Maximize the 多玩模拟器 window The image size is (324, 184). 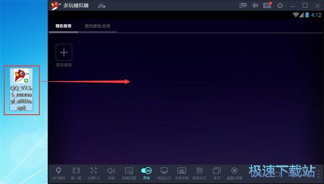pyautogui.click(x=305, y=6)
